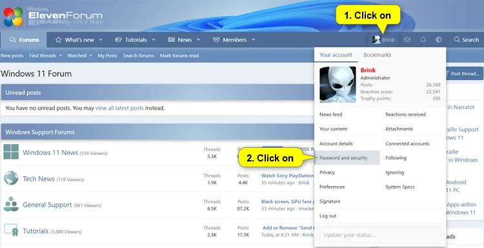This screenshot has height=248, width=484.
Task: Open the Windows 11 News forum link
Action: tap(50, 152)
